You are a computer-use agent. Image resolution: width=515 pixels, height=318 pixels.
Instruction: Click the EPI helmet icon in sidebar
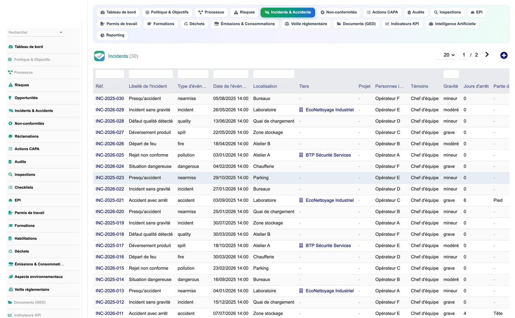click(10, 200)
